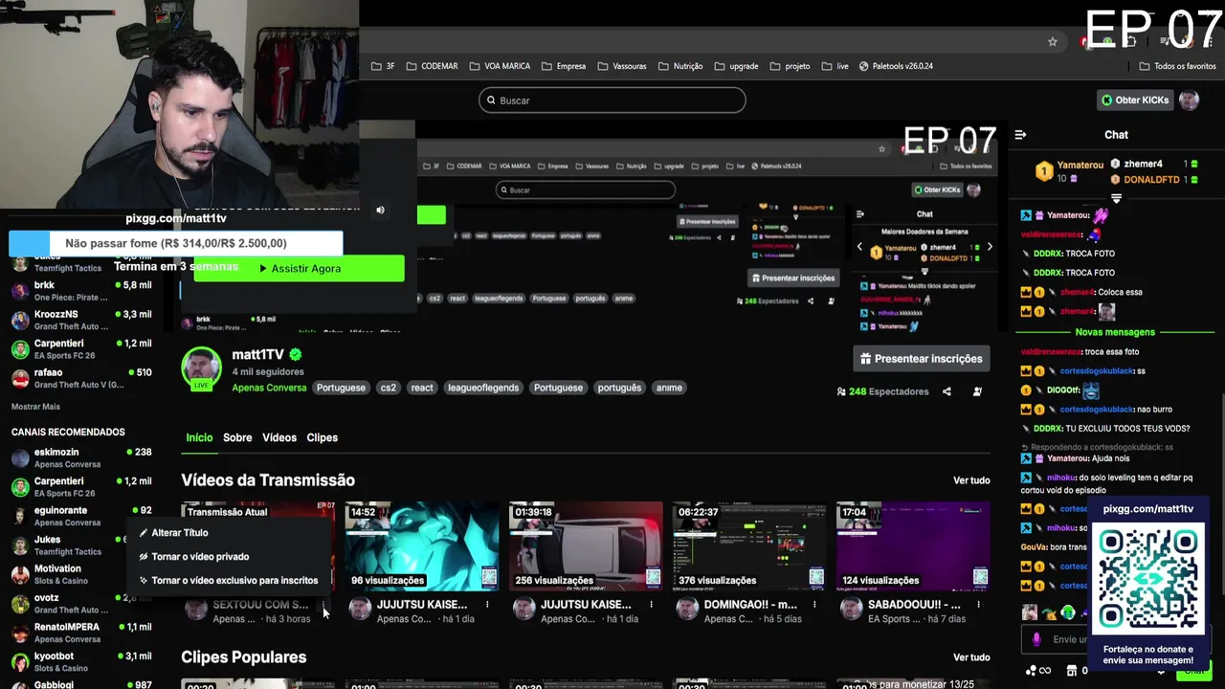Open kyootbot channel in sidebar
This screenshot has height=689, width=1225.
pos(81,662)
